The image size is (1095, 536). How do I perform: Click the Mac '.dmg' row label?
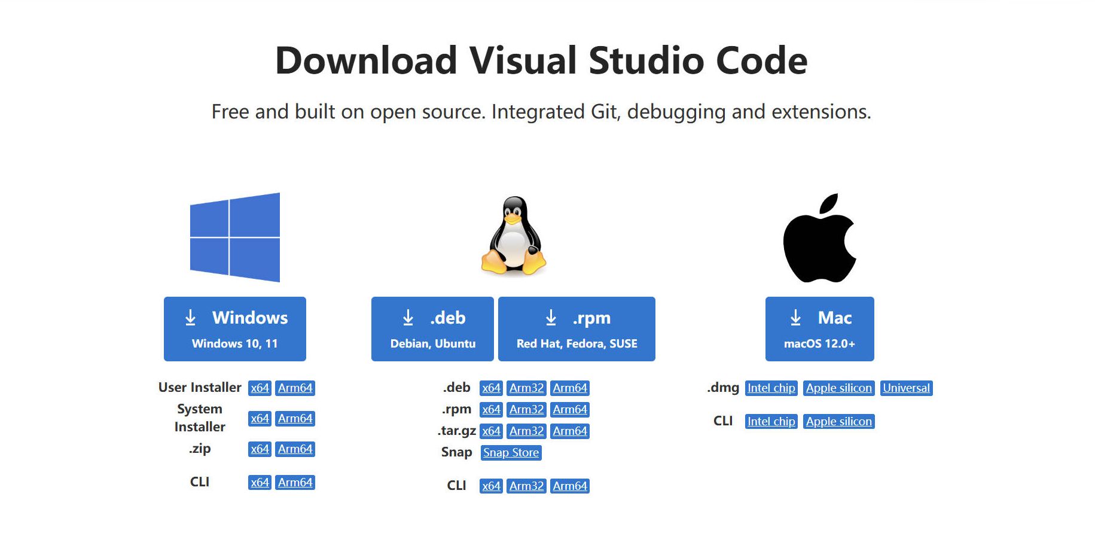723,388
